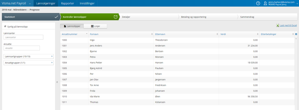This screenshot has height=110, width=299.
Task: Click first name Ida Marie
Action: tap(95, 97)
